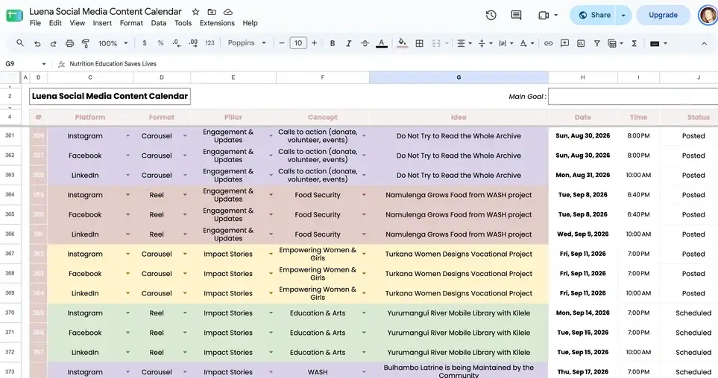The image size is (718, 378).
Task: Open the 123 more formats button
Action: pos(210,43)
